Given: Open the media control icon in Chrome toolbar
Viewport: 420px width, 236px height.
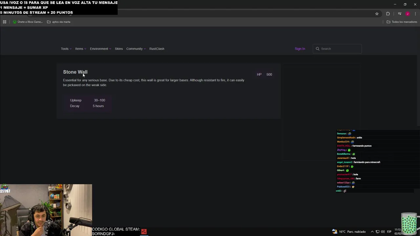Looking at the screenshot, I should (x=399, y=14).
